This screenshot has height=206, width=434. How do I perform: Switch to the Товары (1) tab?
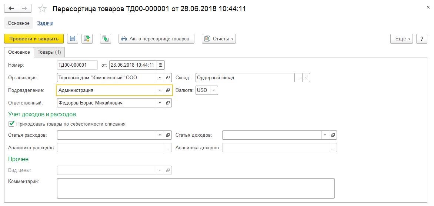(49, 52)
